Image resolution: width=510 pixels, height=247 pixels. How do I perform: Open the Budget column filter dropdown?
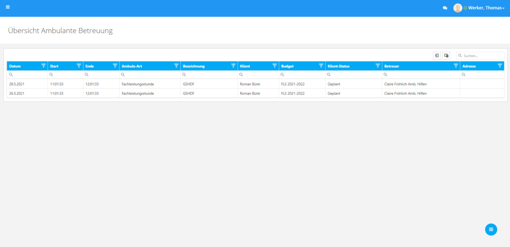321,66
